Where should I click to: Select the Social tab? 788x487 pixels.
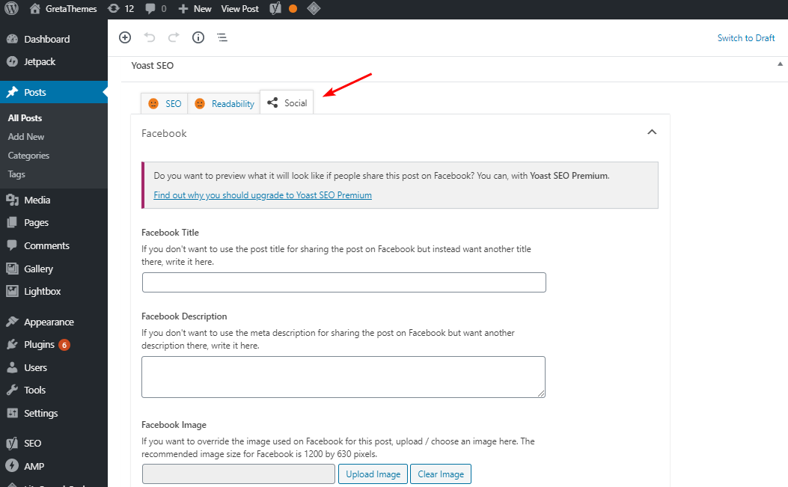[x=287, y=103]
